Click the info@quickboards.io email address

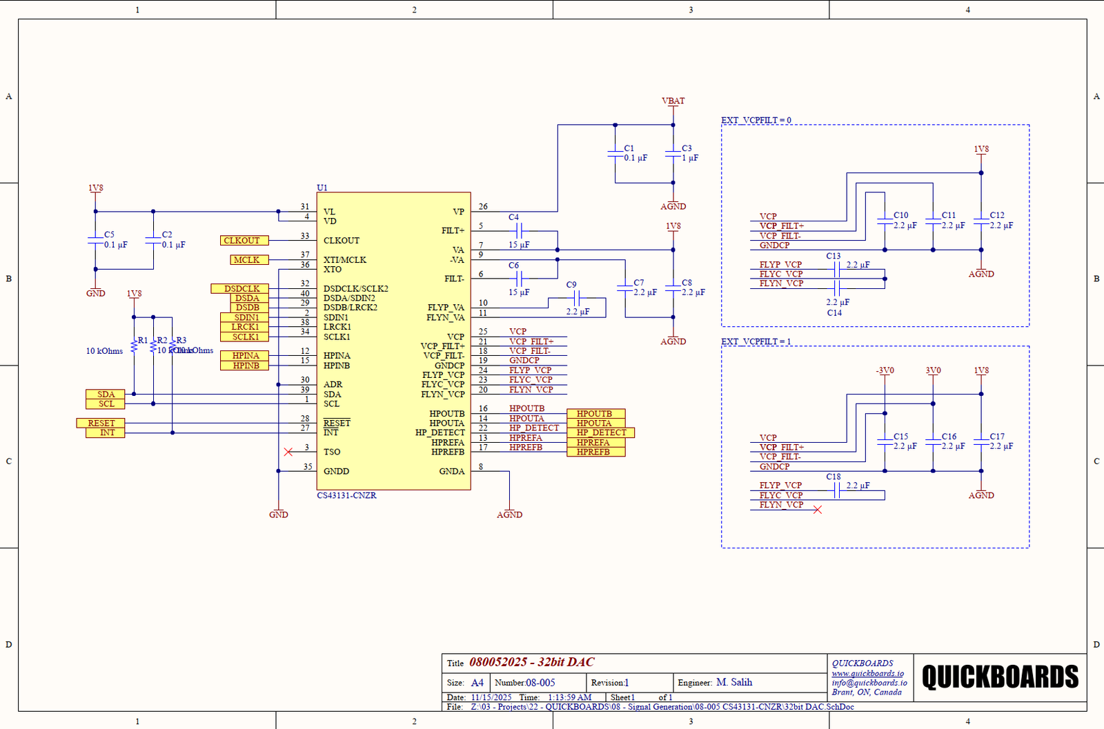click(869, 683)
